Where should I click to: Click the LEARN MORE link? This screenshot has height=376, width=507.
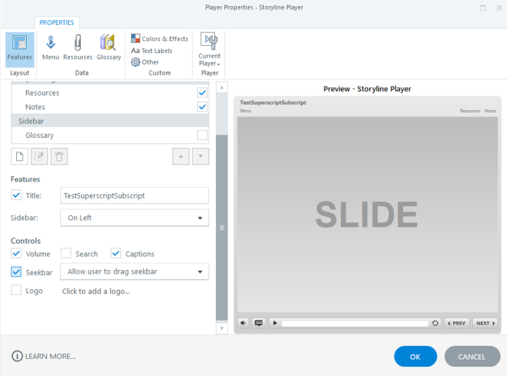click(x=44, y=357)
